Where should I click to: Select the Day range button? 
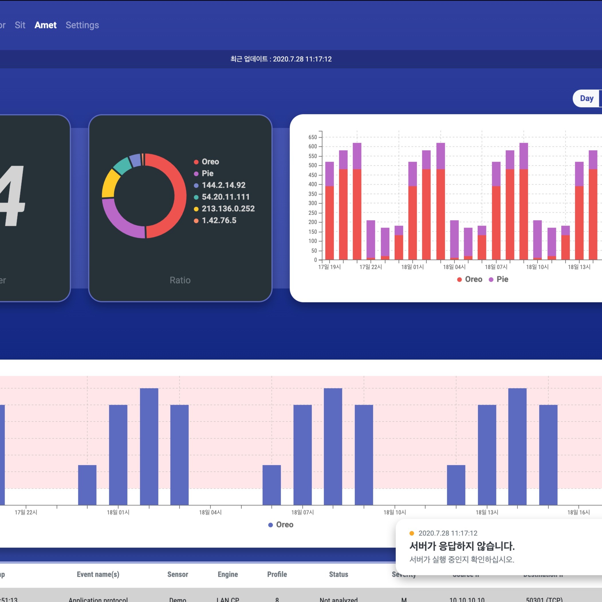click(x=587, y=98)
